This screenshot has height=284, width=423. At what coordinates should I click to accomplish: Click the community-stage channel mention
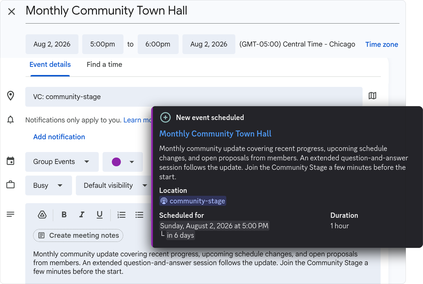pos(193,201)
